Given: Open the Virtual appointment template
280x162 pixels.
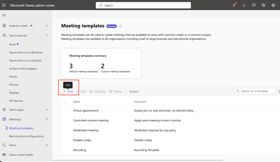Looking at the screenshot, I should 86,110.
